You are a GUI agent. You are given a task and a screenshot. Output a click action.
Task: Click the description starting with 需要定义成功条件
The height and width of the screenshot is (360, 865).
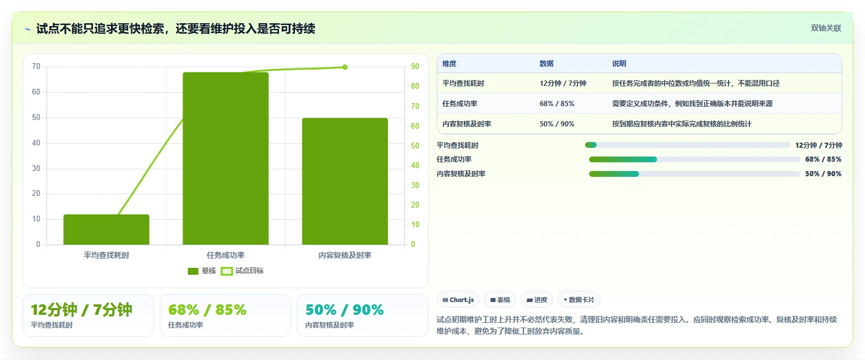coord(692,104)
